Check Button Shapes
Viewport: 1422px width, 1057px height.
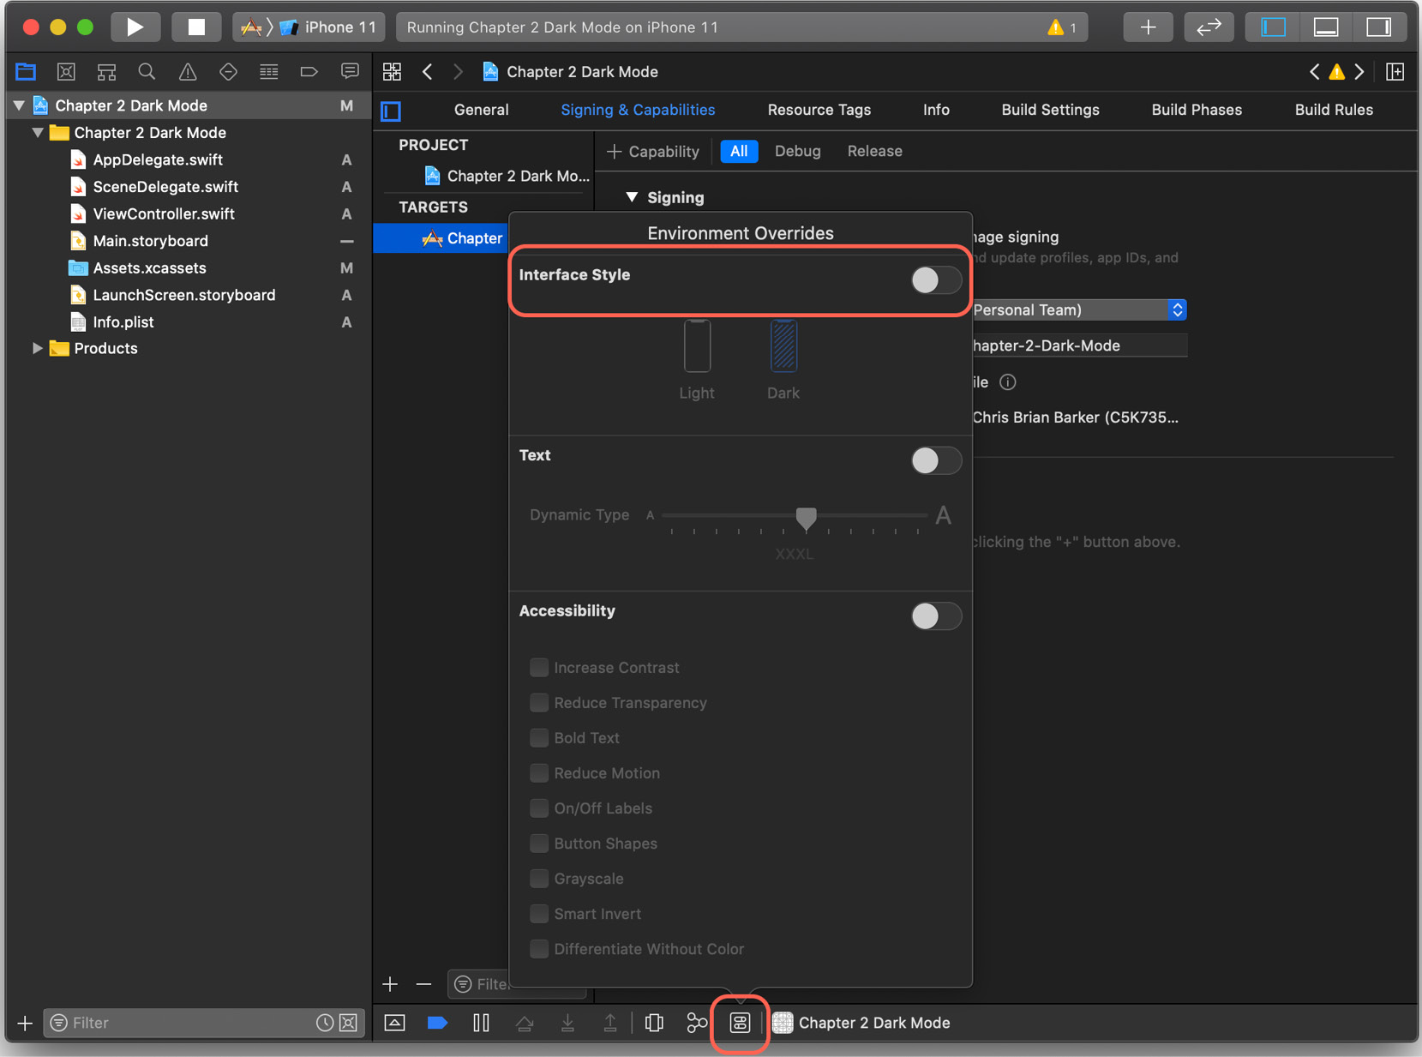[539, 843]
